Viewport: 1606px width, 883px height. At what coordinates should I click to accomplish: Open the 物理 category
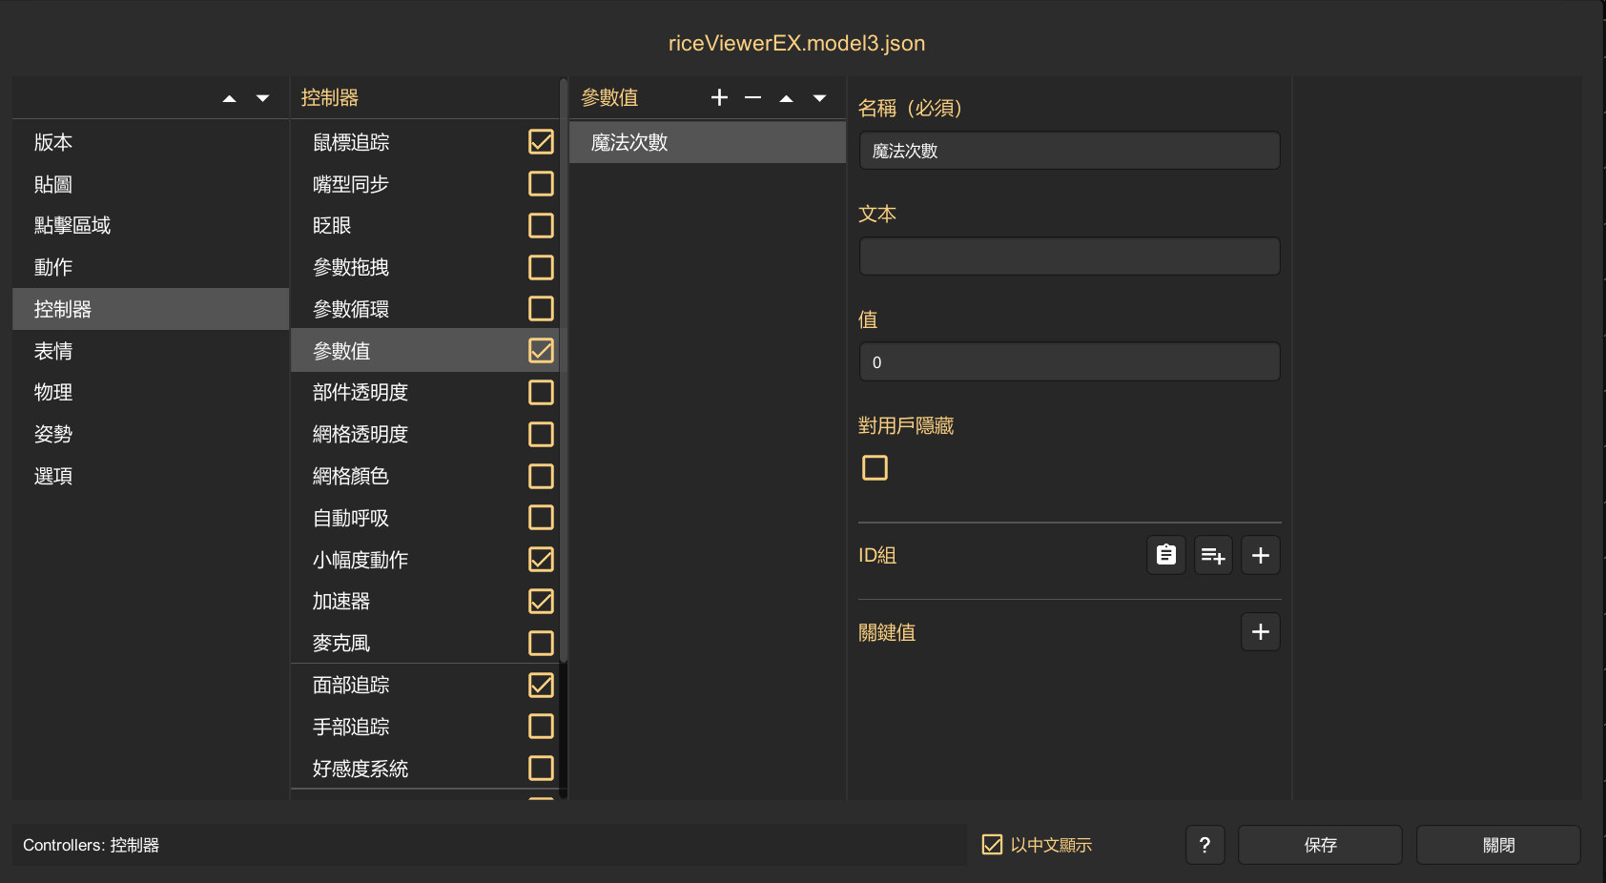54,392
